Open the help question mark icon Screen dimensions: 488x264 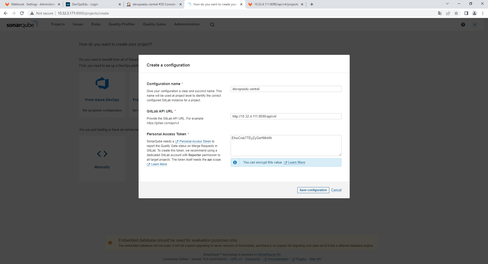pyautogui.click(x=463, y=25)
